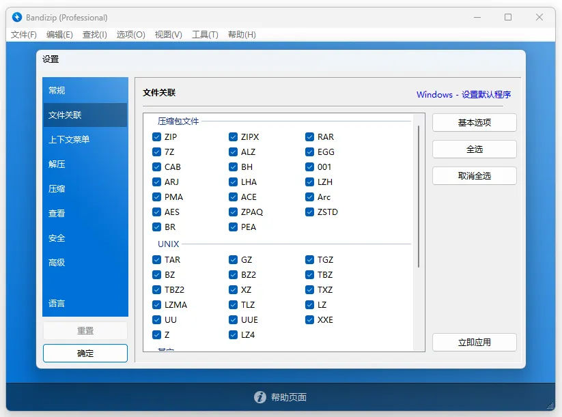Toggle the XXE checkbox
The height and width of the screenshot is (417, 562).
(309, 320)
